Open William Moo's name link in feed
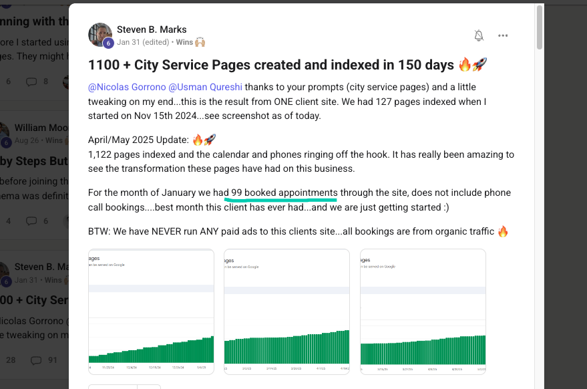 click(x=41, y=127)
